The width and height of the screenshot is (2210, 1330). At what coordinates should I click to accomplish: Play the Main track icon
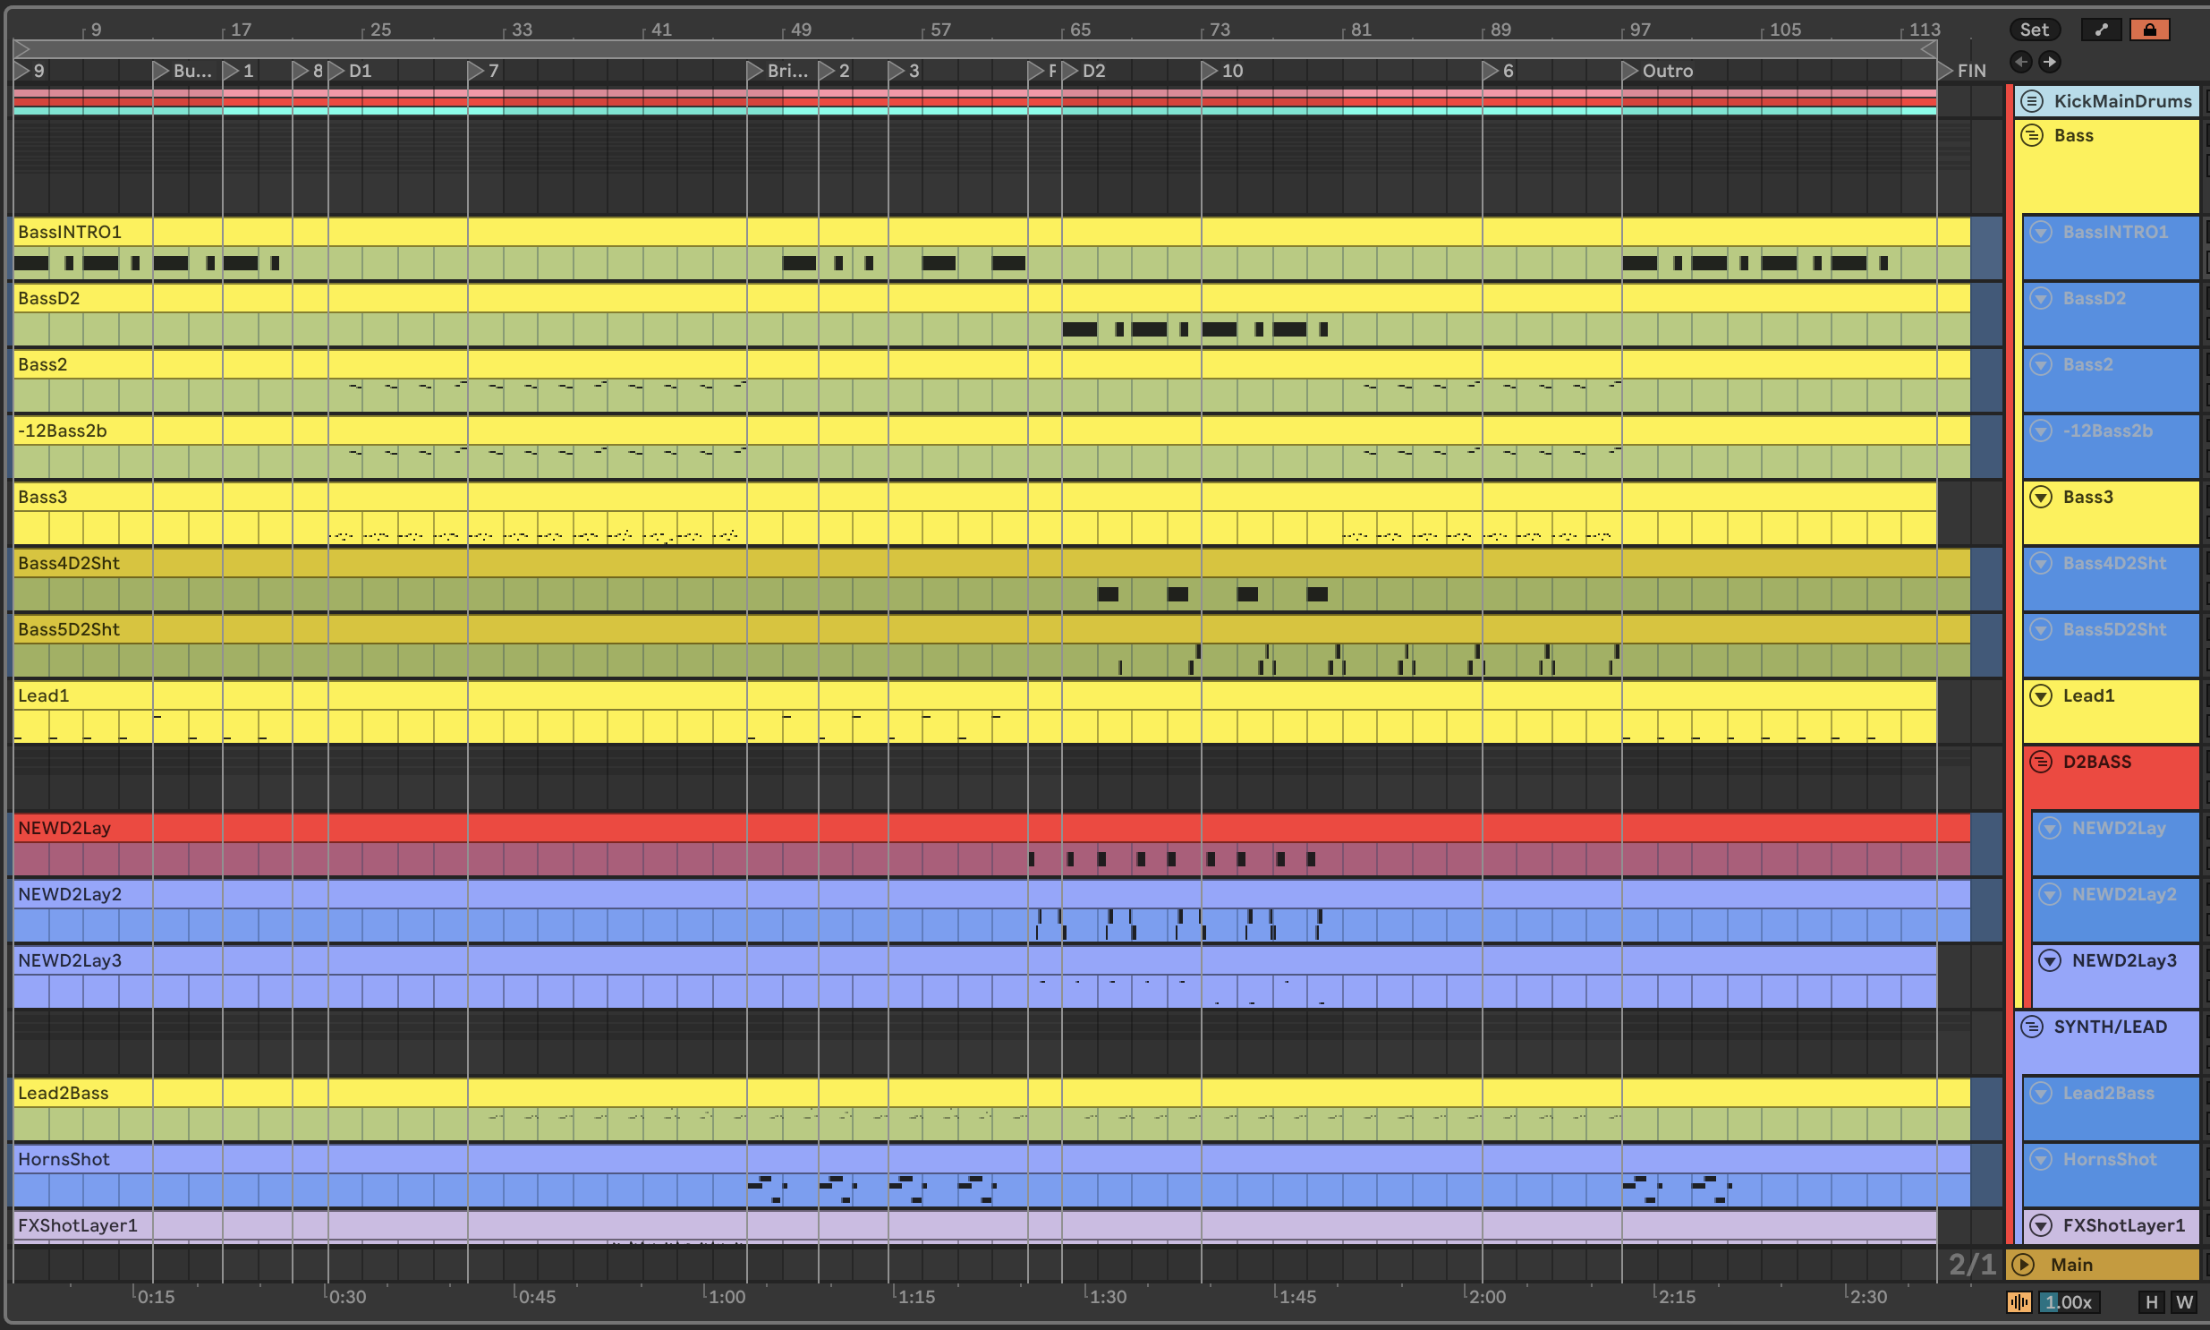[x=2023, y=1265]
